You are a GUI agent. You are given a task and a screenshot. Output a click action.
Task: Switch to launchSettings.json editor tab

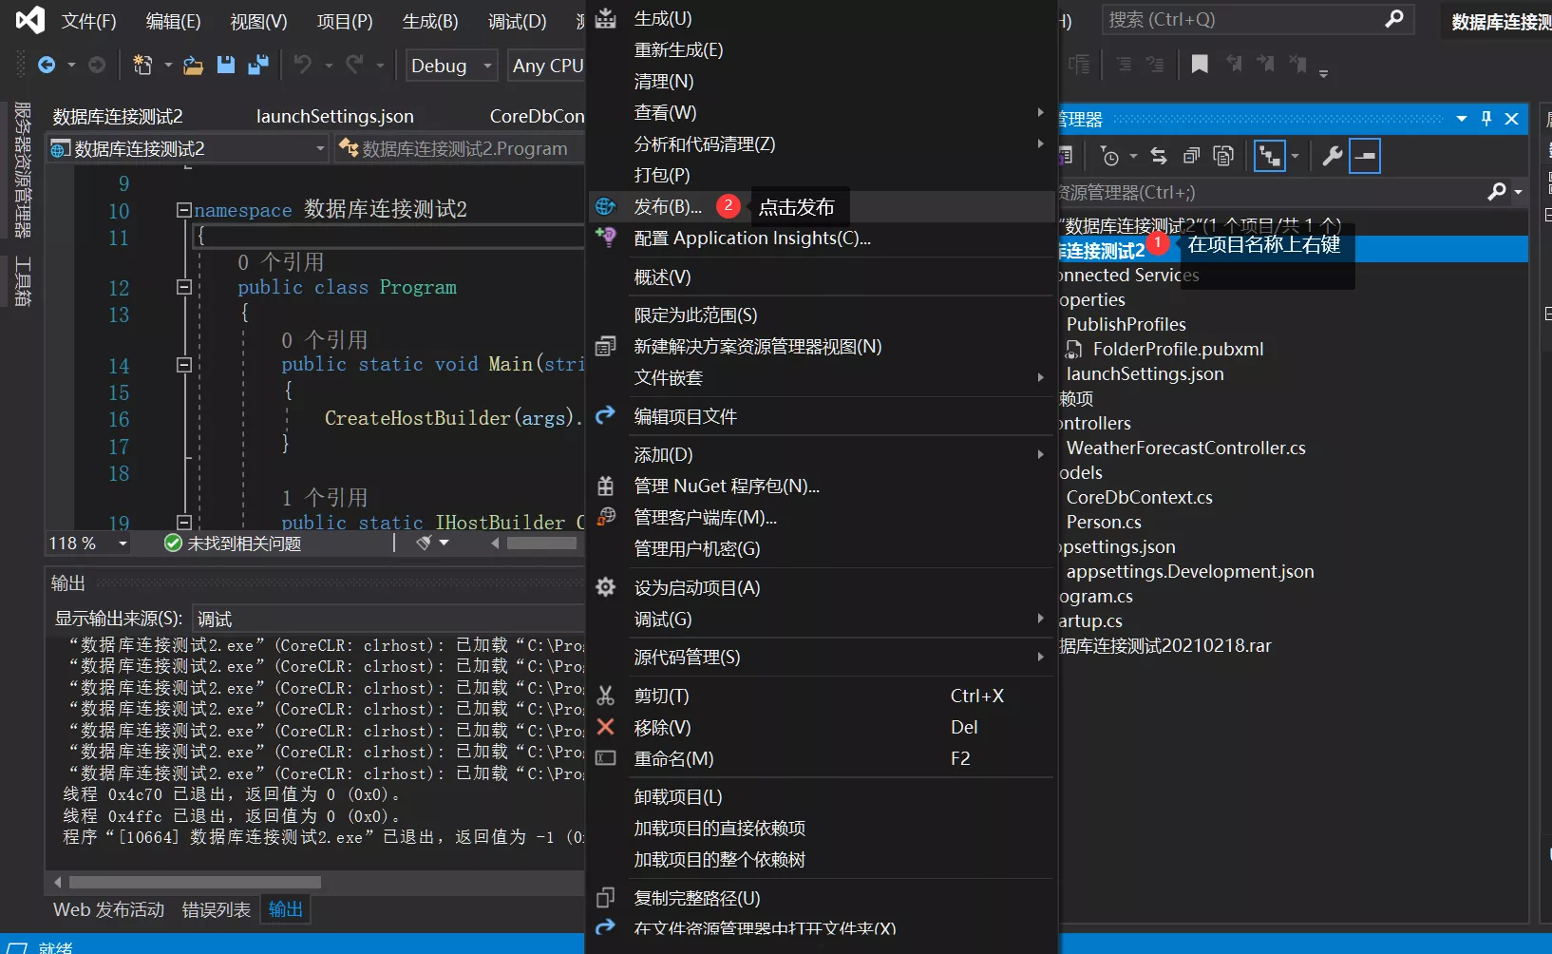point(334,117)
